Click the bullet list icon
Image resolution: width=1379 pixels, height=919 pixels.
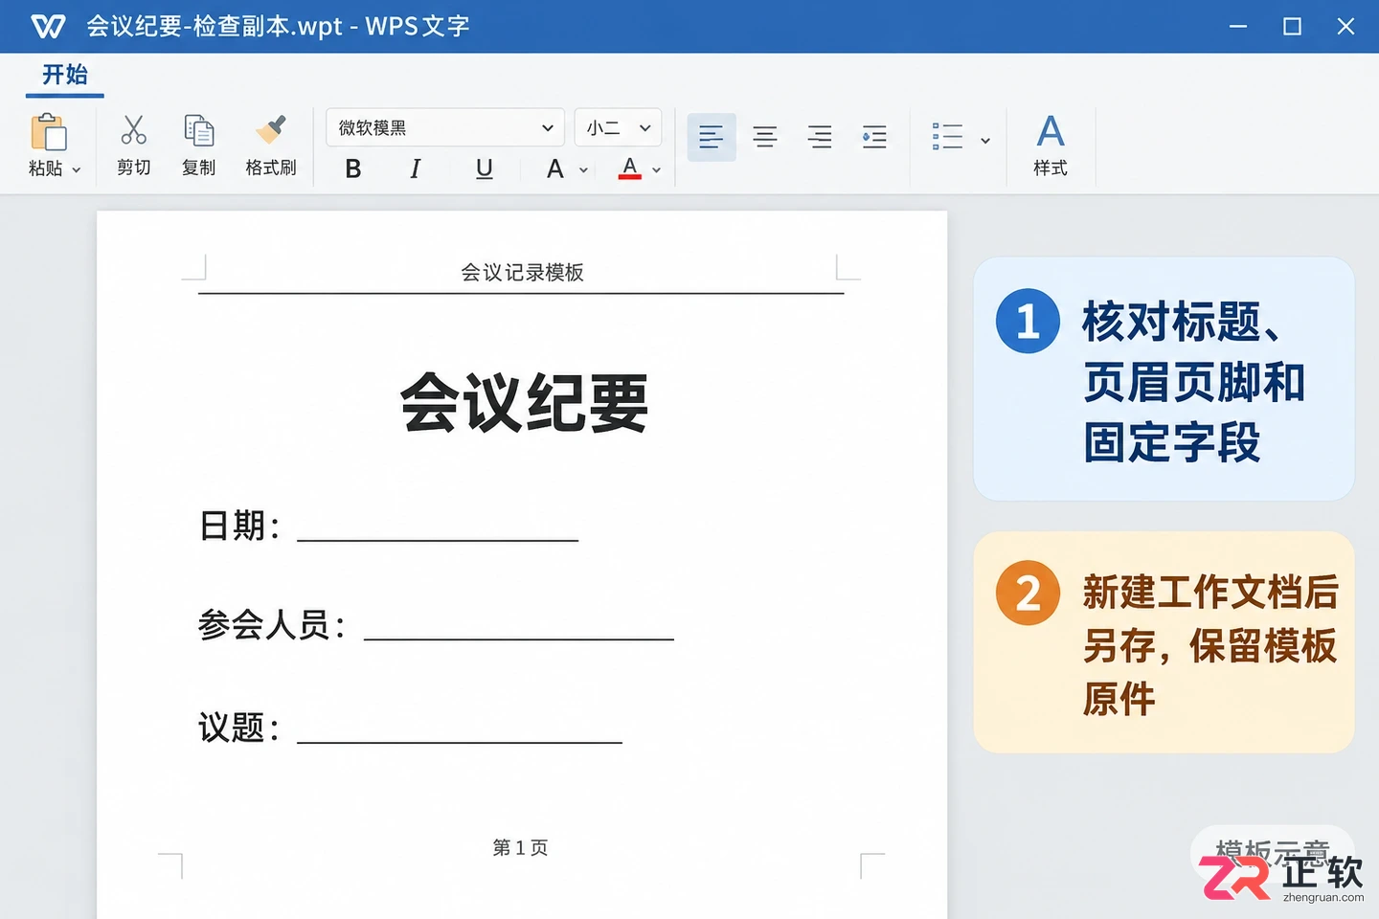tap(947, 137)
